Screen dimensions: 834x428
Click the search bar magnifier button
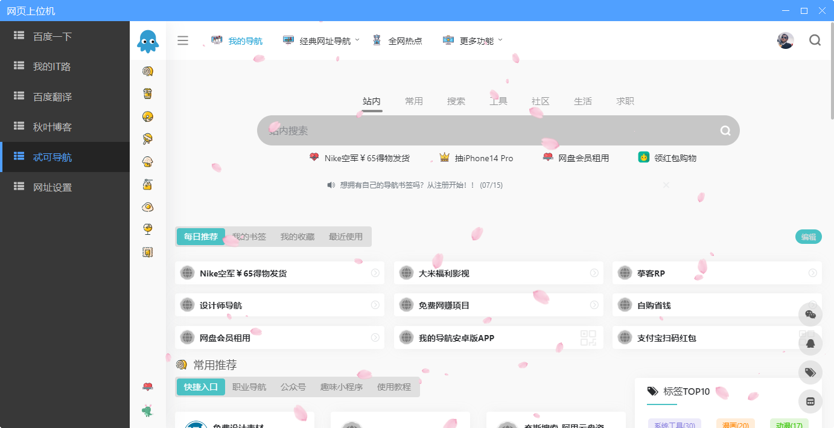(x=725, y=131)
